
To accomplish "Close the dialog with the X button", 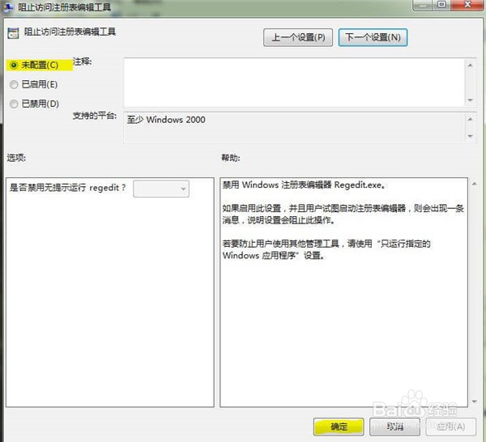I will [467, 5].
